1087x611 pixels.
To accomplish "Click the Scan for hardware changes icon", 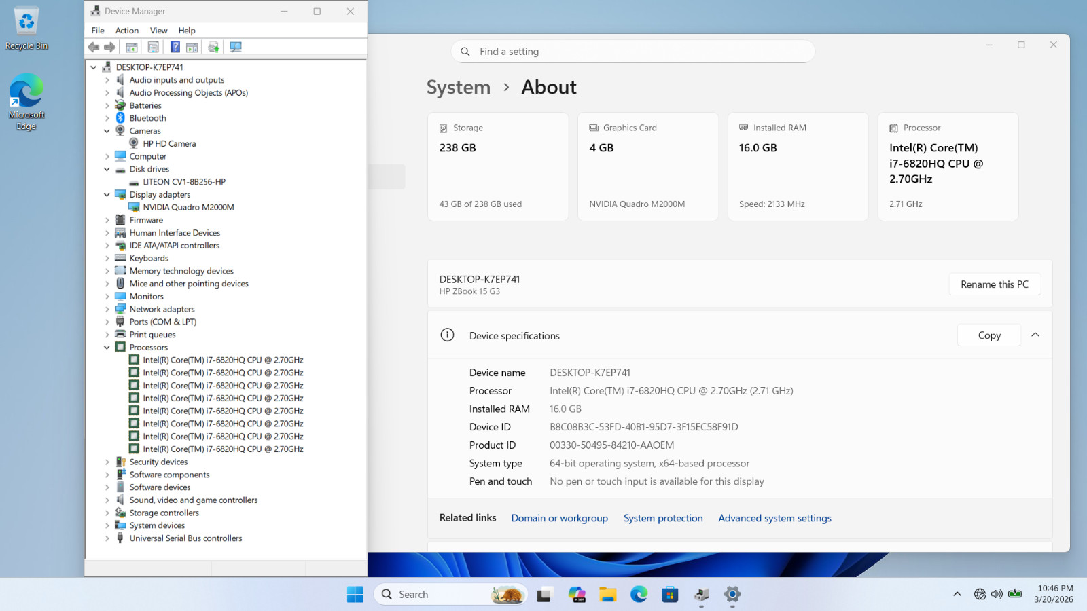I will [236, 47].
